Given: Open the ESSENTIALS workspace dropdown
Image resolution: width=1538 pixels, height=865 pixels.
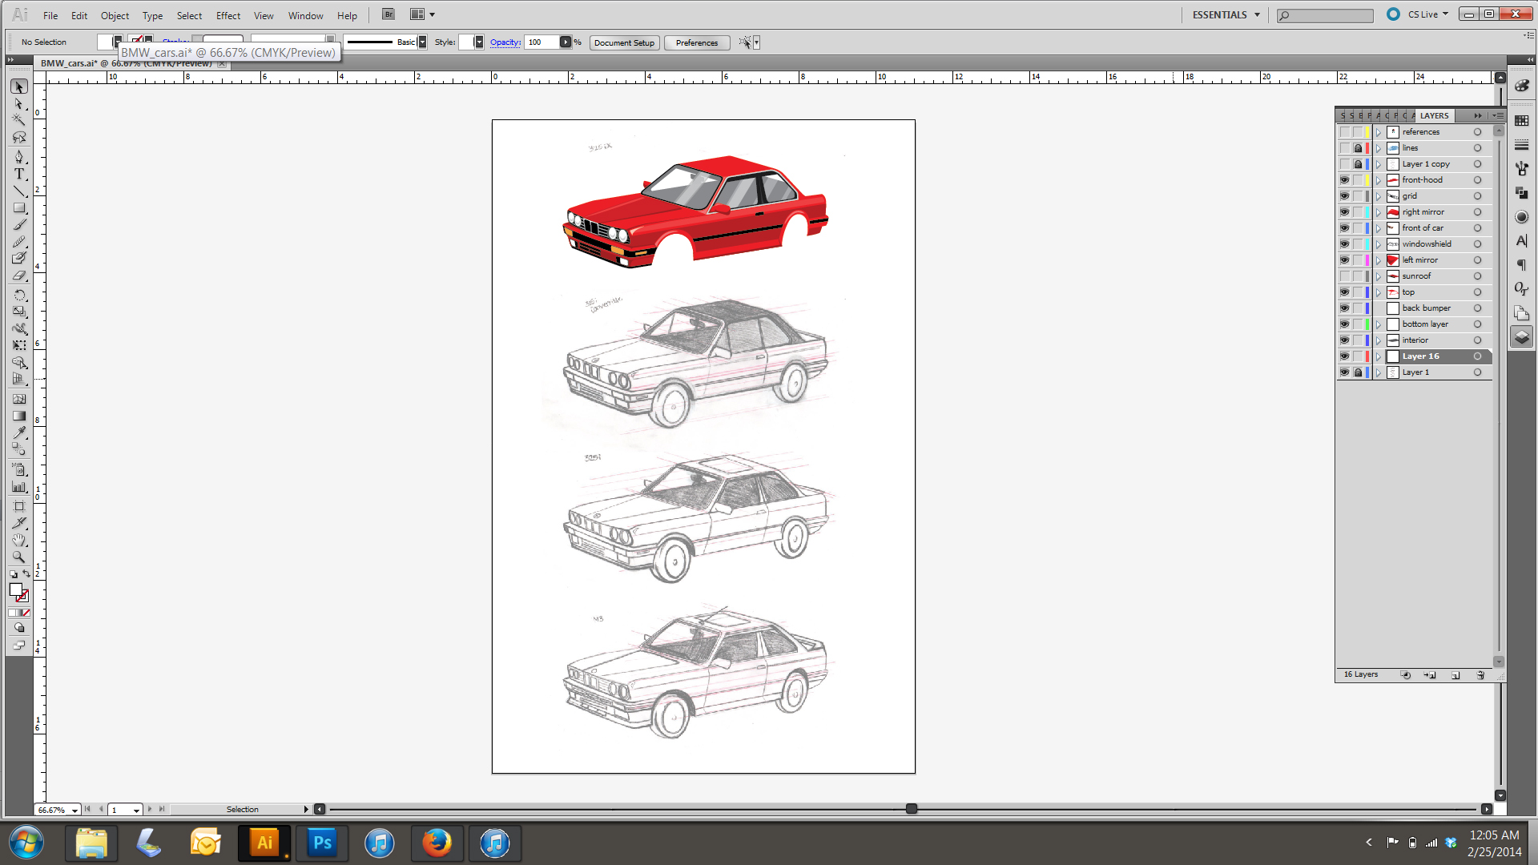Looking at the screenshot, I should pyautogui.click(x=1226, y=14).
